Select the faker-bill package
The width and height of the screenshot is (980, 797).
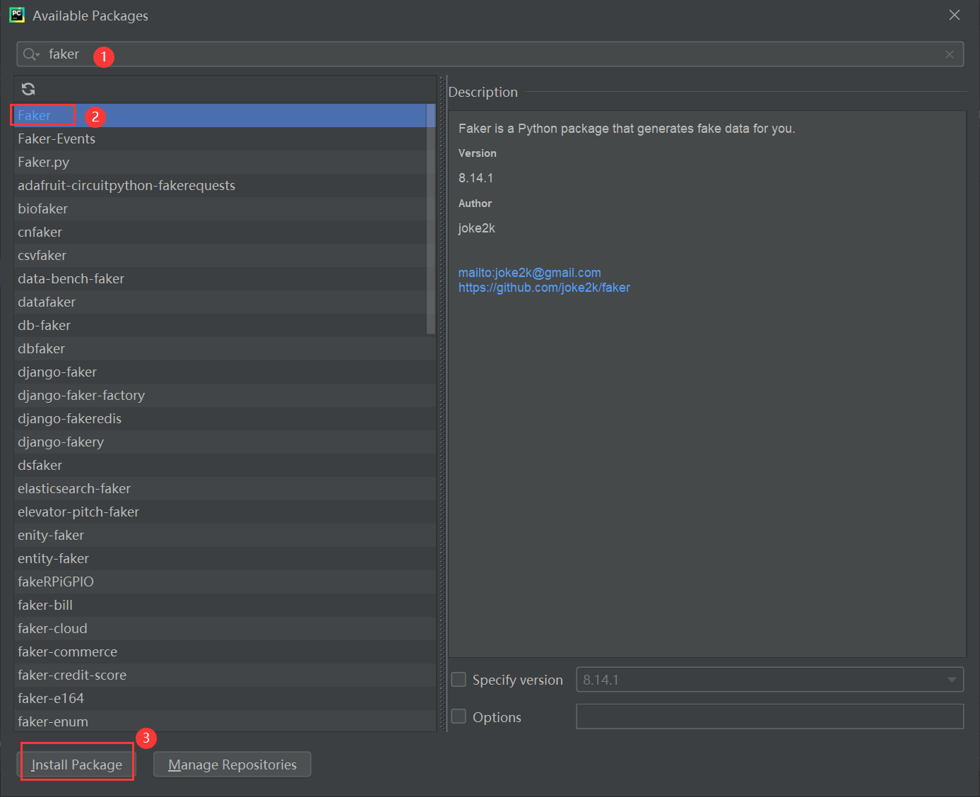225,606
